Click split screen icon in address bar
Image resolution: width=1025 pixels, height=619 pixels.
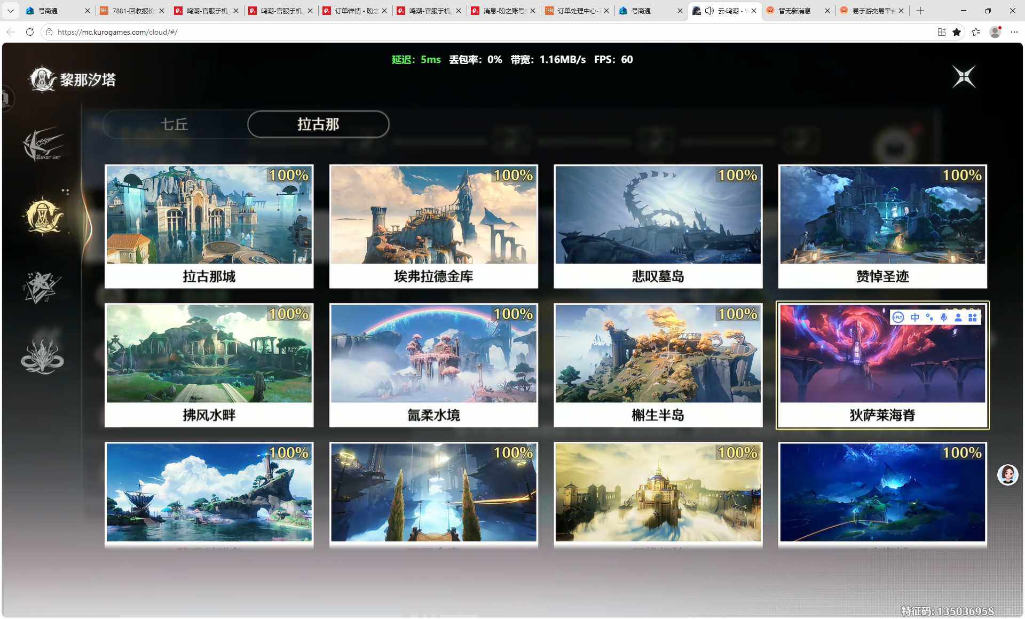pyautogui.click(x=942, y=32)
